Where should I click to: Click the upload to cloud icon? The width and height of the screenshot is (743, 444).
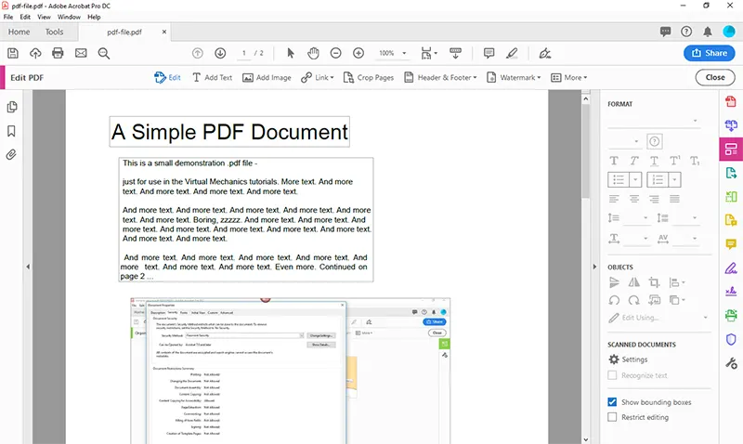pyautogui.click(x=35, y=53)
